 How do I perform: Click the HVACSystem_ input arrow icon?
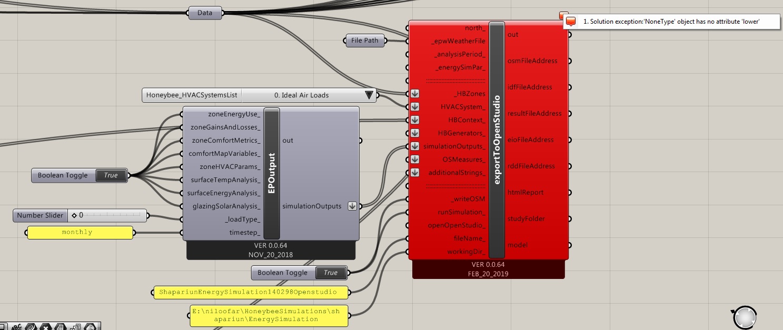pyautogui.click(x=415, y=107)
